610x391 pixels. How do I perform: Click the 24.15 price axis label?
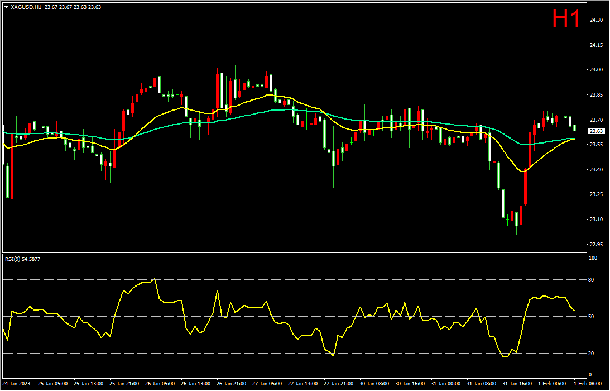pos(597,45)
